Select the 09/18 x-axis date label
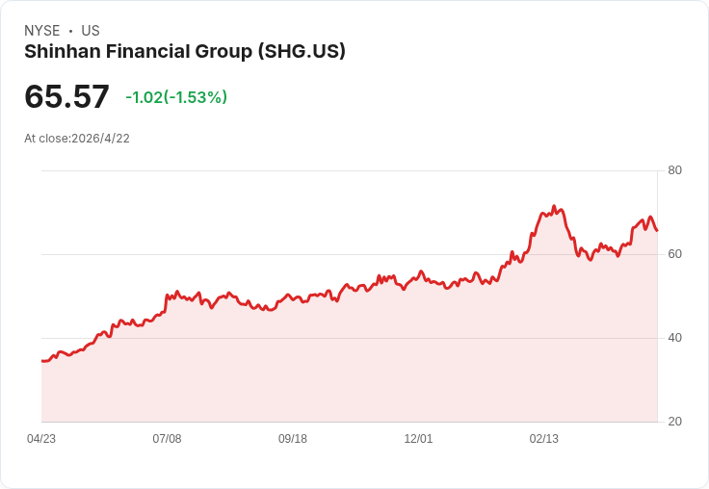709x489 pixels. coord(293,439)
